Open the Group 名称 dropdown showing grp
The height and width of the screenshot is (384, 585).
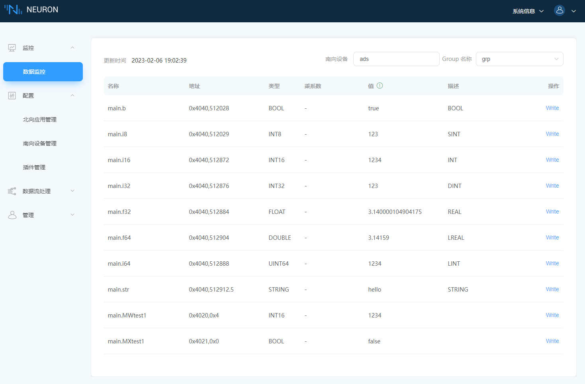point(519,59)
